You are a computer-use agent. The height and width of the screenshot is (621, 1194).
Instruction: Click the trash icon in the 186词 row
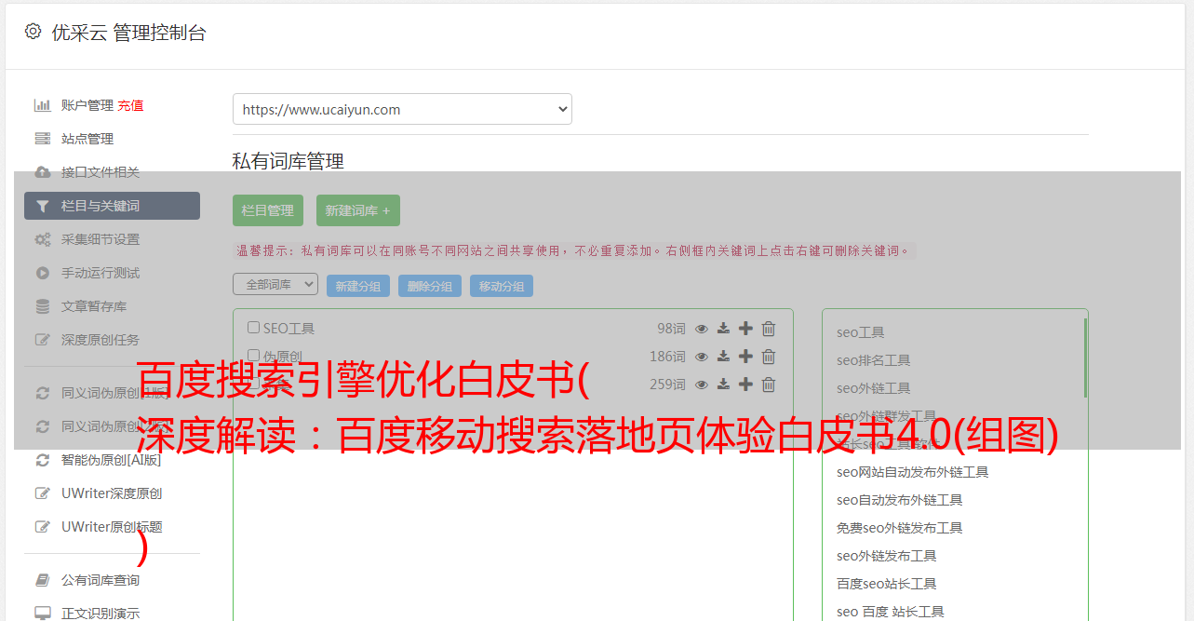pyautogui.click(x=769, y=357)
